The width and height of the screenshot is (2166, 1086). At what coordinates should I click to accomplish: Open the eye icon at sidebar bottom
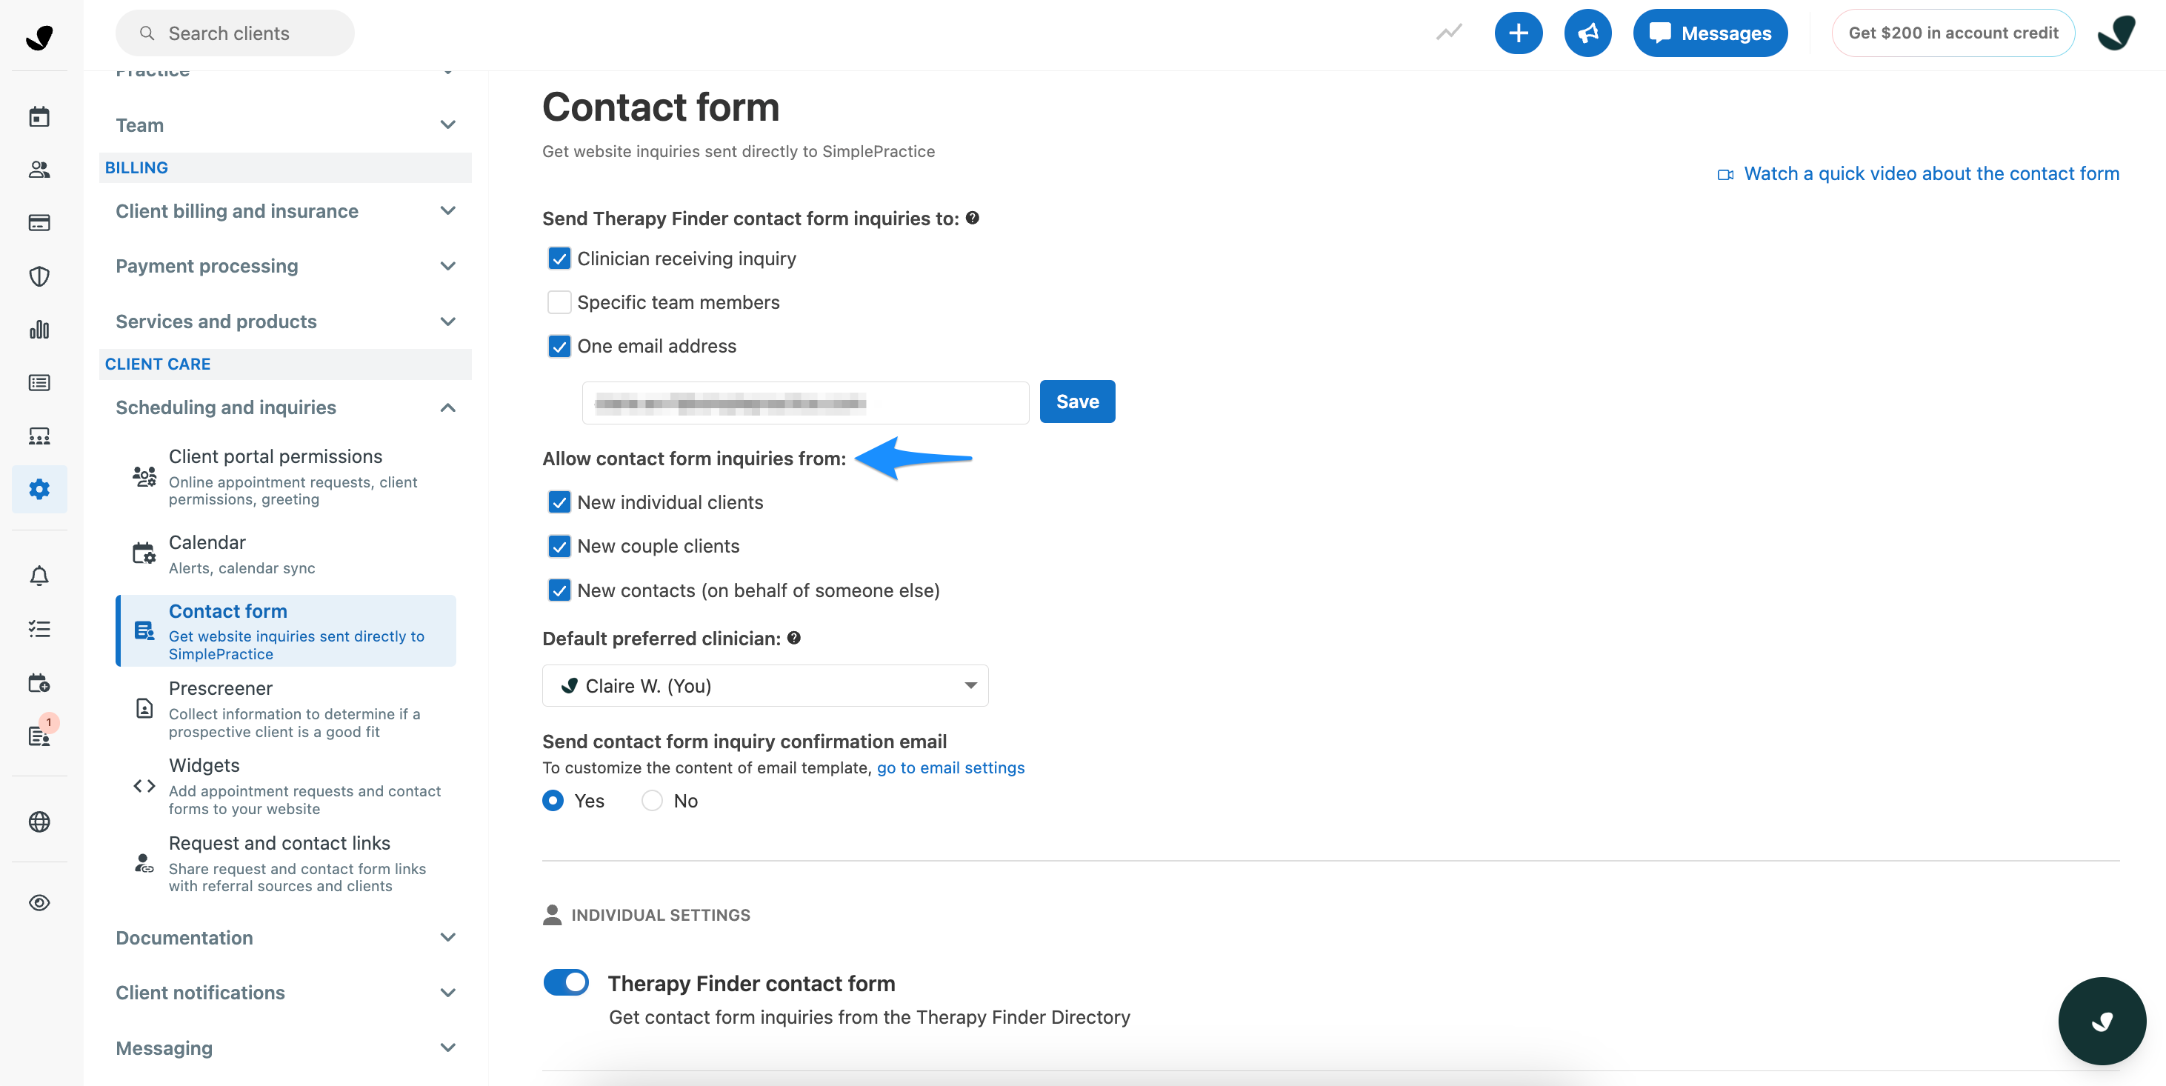tap(39, 903)
